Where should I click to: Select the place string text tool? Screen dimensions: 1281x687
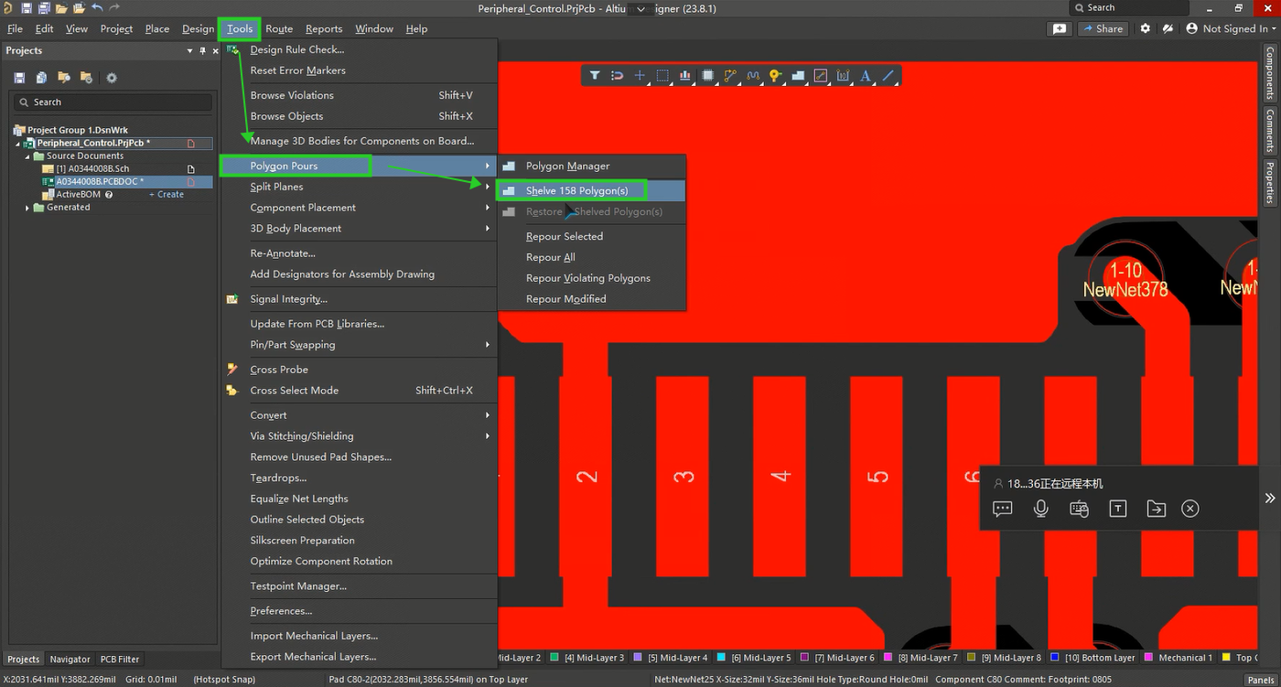coord(866,76)
